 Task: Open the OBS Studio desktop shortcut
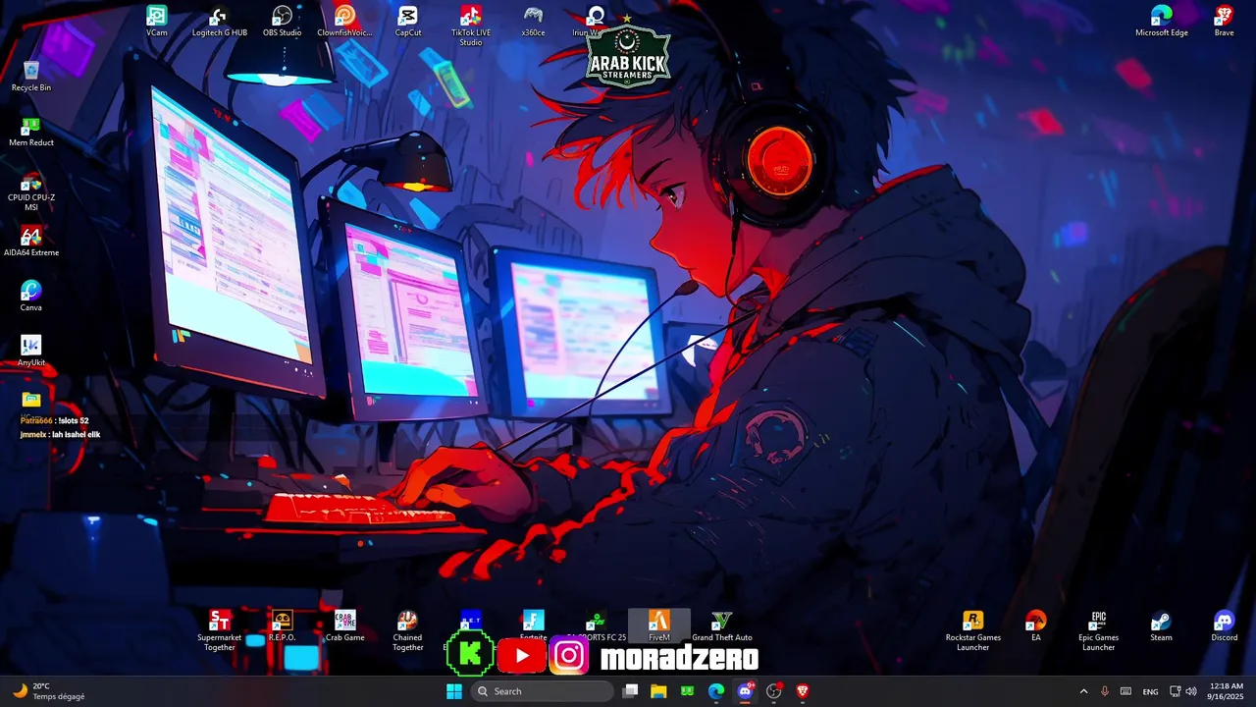(x=282, y=21)
